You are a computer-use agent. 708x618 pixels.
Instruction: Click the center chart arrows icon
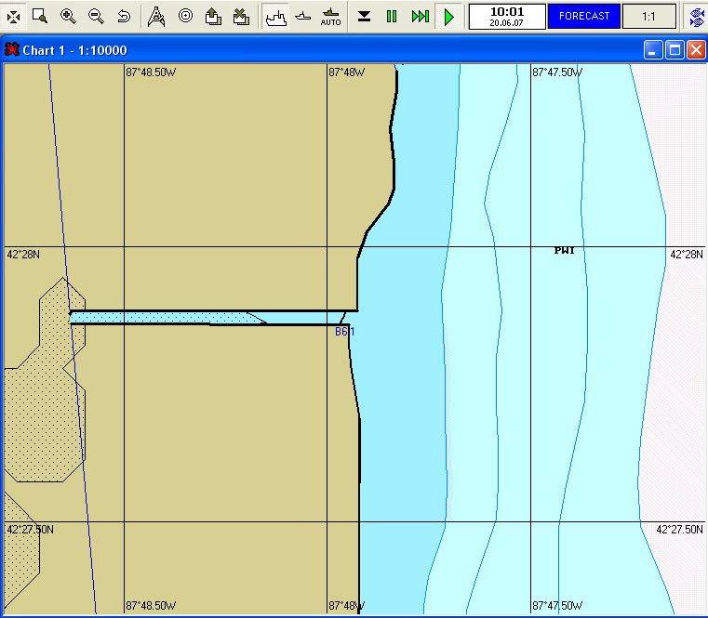[x=14, y=17]
